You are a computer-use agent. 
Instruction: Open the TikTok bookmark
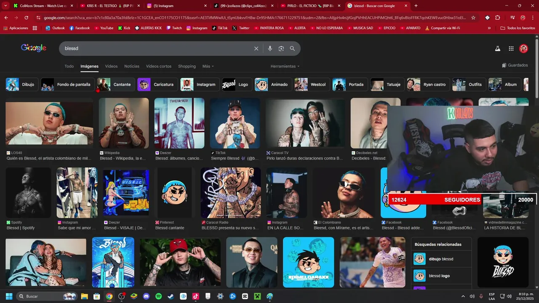(220, 28)
